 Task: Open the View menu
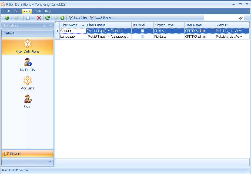26,11
